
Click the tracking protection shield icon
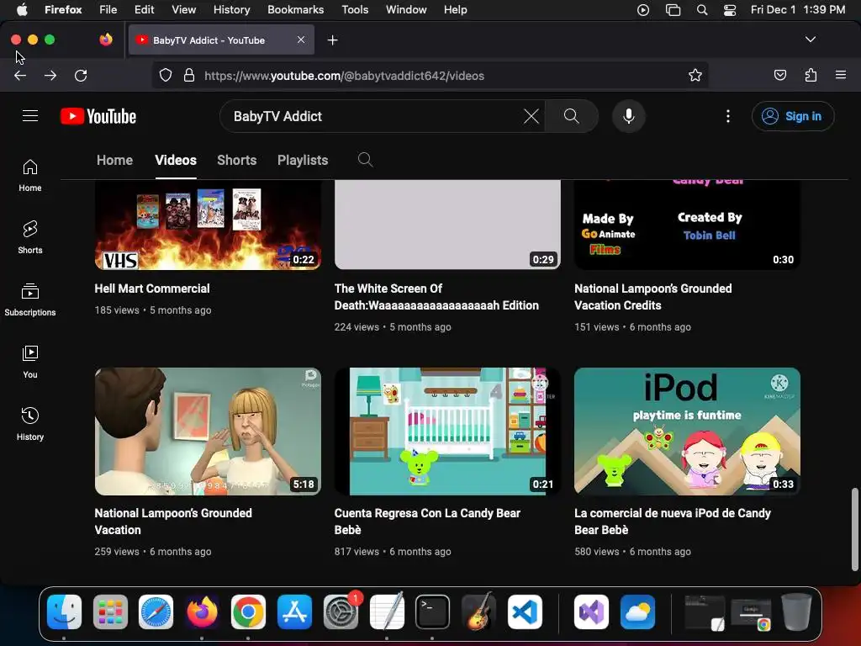(x=166, y=75)
